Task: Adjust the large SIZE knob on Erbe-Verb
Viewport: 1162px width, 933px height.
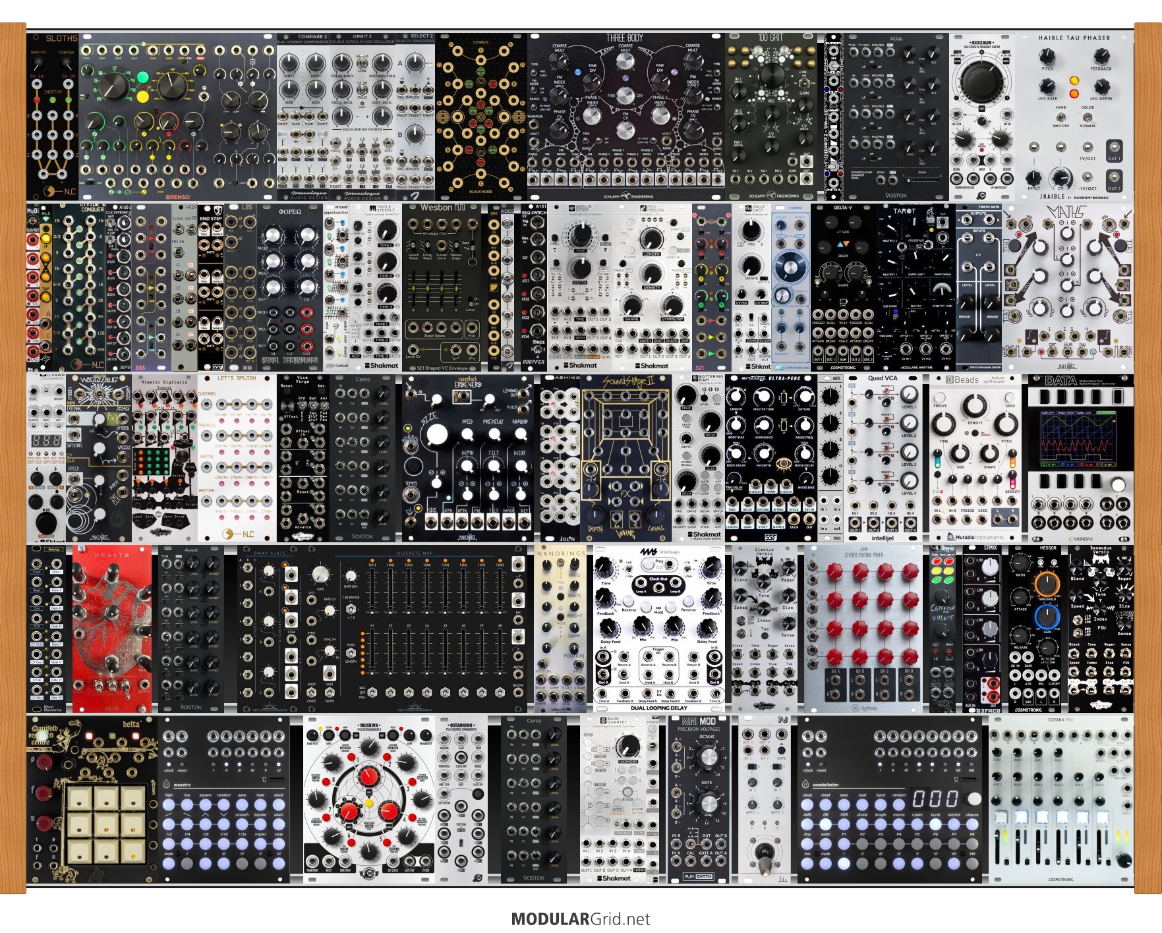Action: [x=436, y=435]
